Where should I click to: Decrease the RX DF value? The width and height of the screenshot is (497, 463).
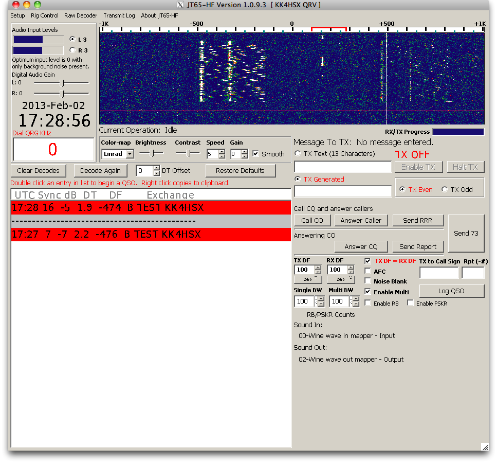pyautogui.click(x=351, y=272)
